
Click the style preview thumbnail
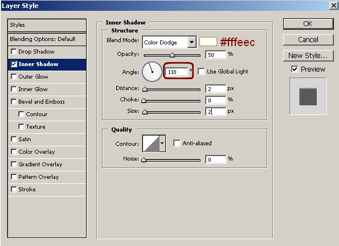(x=308, y=96)
